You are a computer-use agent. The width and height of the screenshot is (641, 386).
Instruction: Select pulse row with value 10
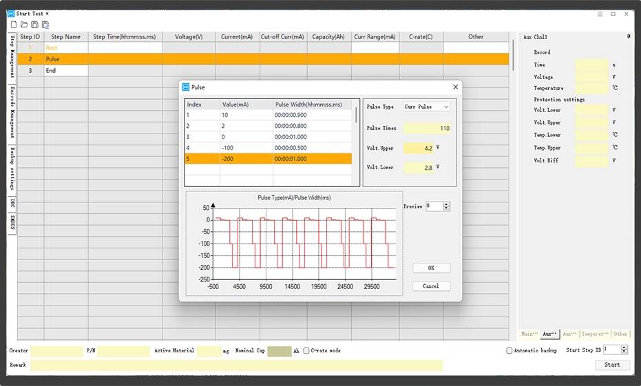269,115
